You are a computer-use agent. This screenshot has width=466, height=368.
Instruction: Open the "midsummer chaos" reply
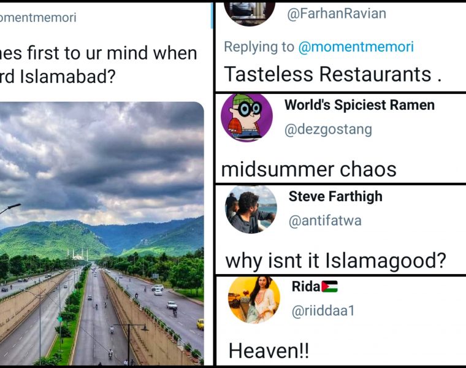coord(309,169)
